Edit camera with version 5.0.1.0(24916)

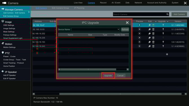coord(150,42)
